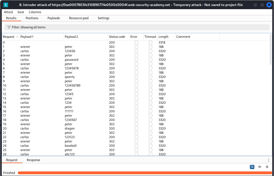Click 'wiener' in request 13 row

(x=25, y=98)
